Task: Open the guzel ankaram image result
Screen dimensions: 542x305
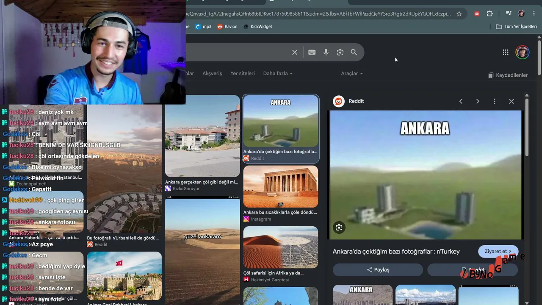Action: [x=202, y=251]
